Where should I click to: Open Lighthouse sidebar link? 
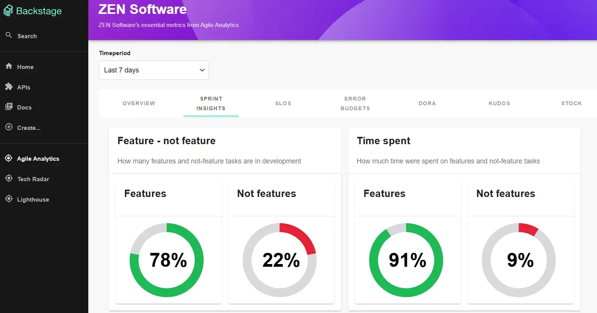point(33,199)
